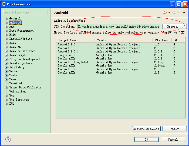
Task: Expand the Java tree node
Action: pos(6,43)
